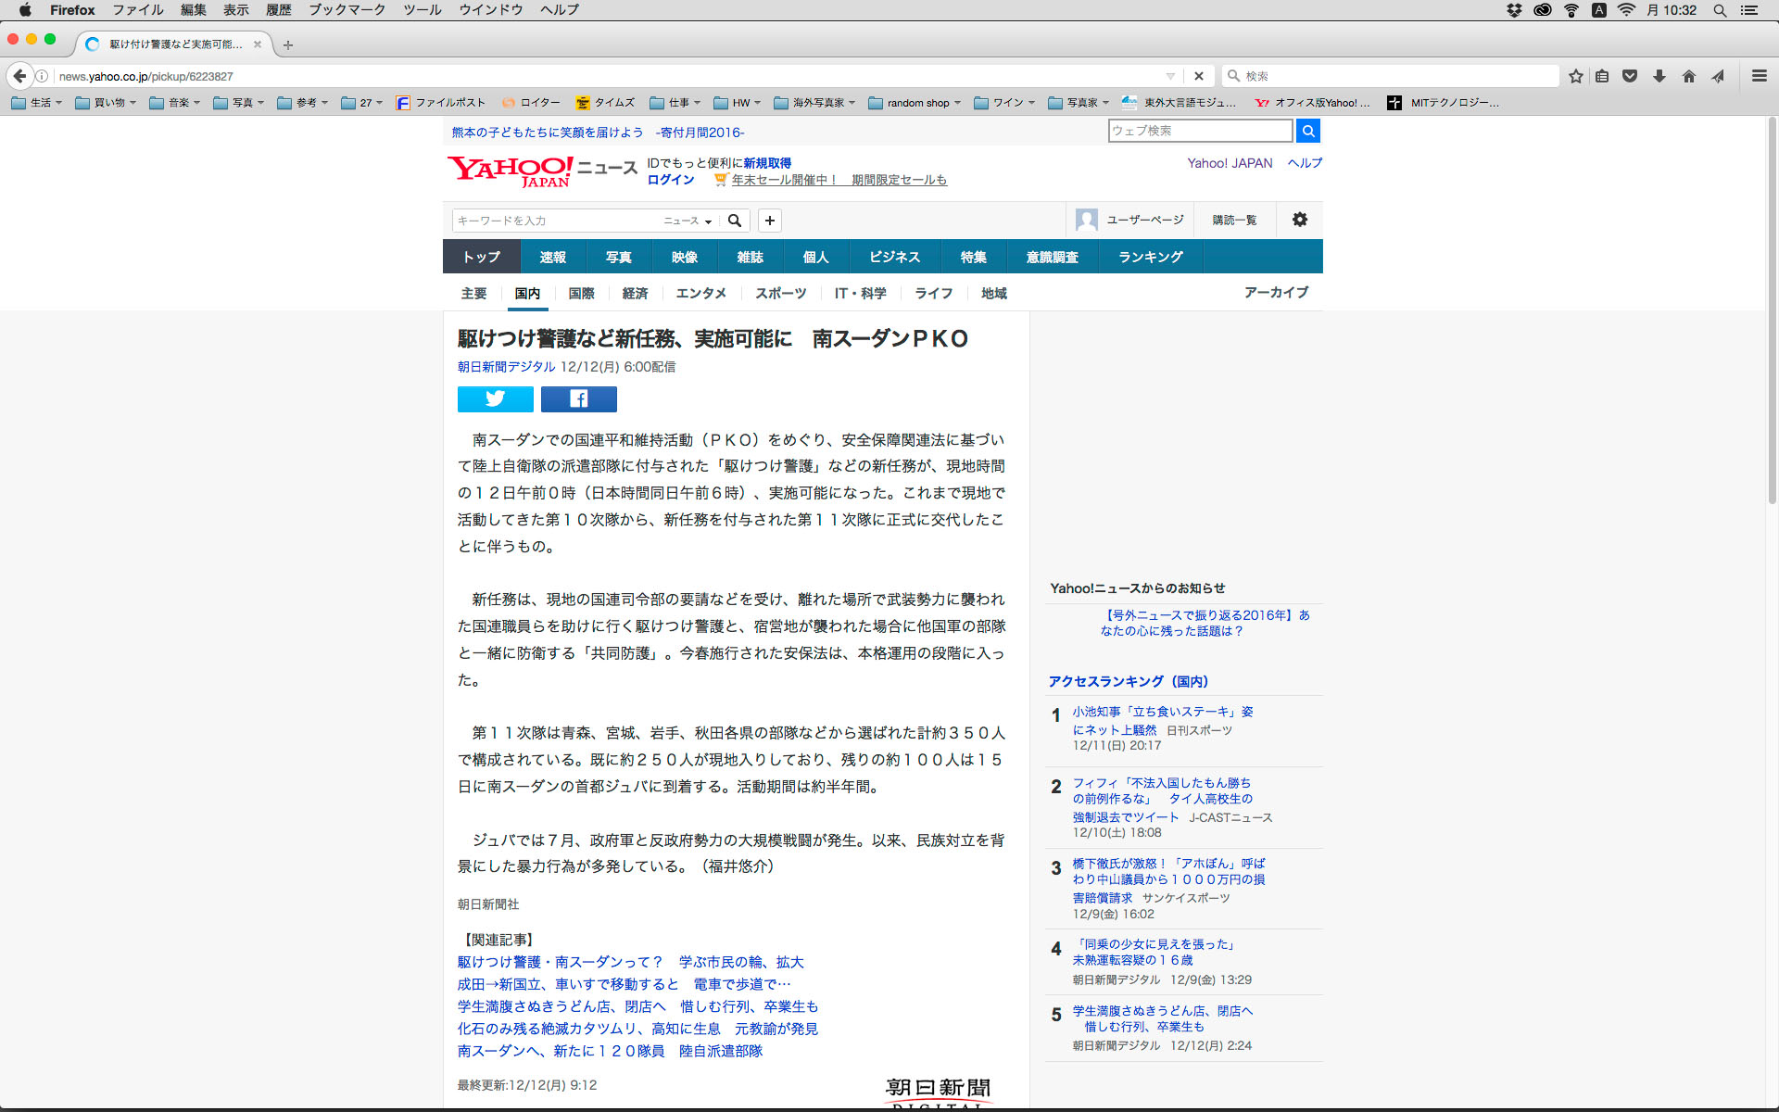1779x1112 pixels.
Task: Open the 生活 bookmarks folder dropdown
Action: (37, 103)
